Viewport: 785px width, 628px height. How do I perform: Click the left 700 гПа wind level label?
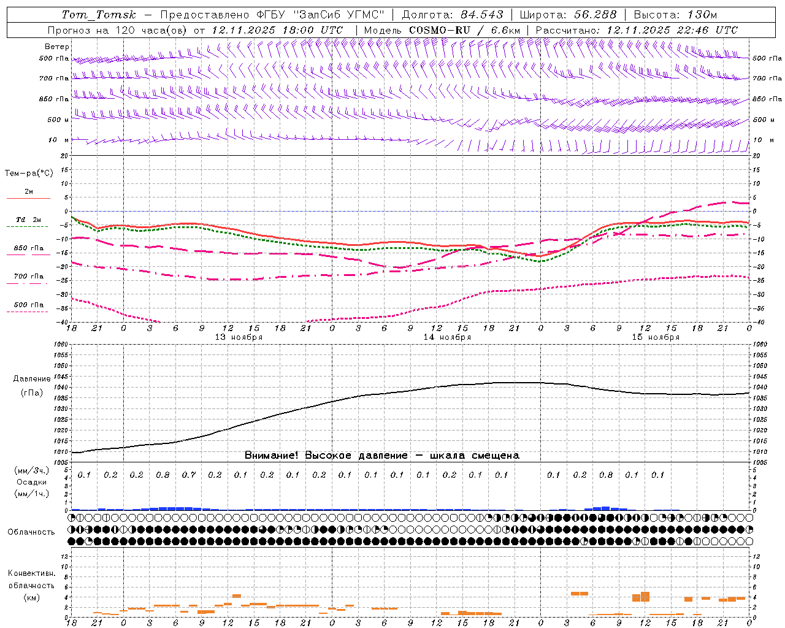pos(54,78)
